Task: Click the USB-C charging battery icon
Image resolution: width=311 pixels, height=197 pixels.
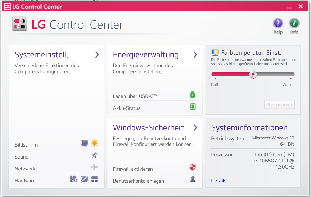Action: (x=193, y=95)
